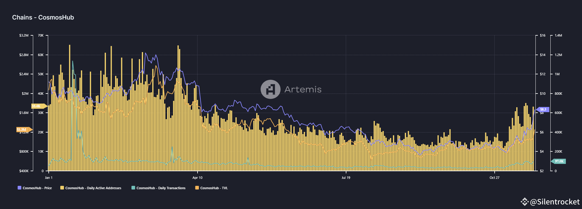Click the 400K transactions axis label
This screenshot has width=582, height=209.
point(558,132)
